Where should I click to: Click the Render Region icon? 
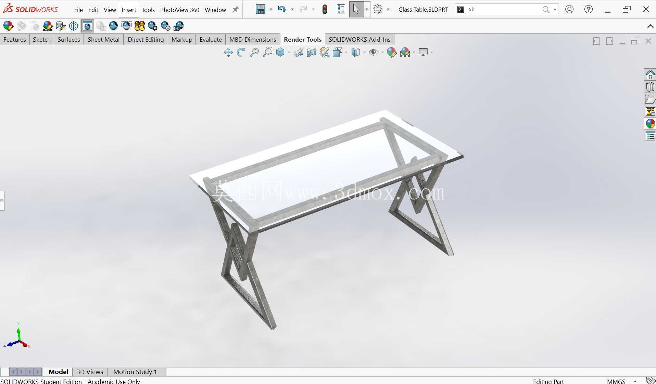[x=126, y=26]
